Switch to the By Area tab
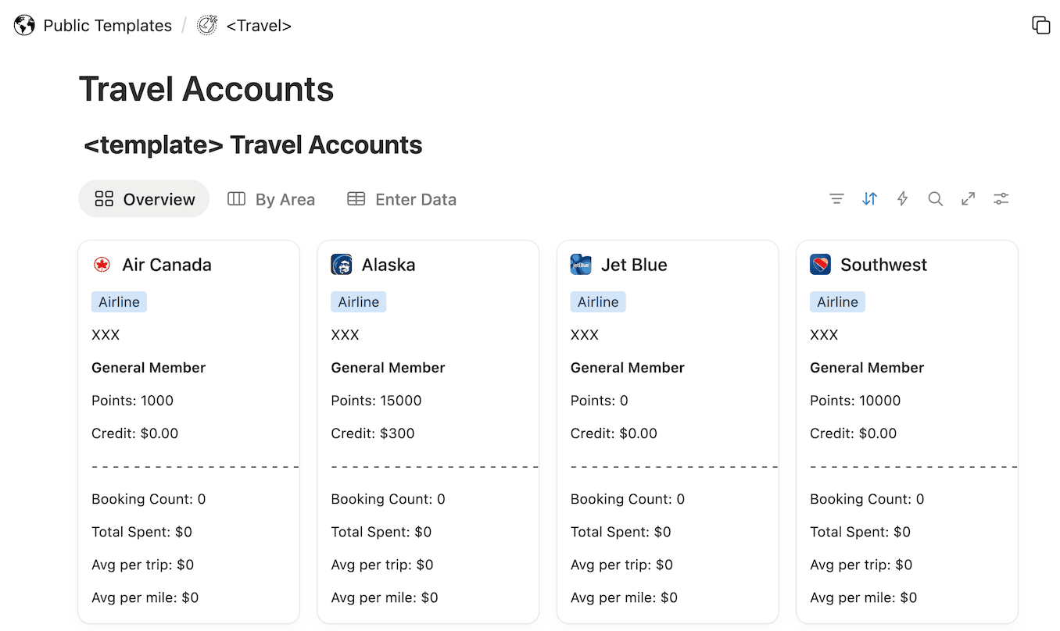The width and height of the screenshot is (1060, 631). pyautogui.click(x=271, y=199)
